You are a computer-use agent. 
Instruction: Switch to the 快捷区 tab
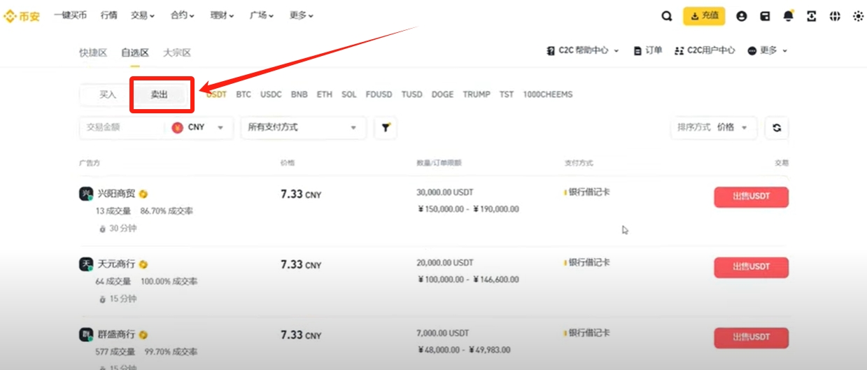pyautogui.click(x=93, y=52)
